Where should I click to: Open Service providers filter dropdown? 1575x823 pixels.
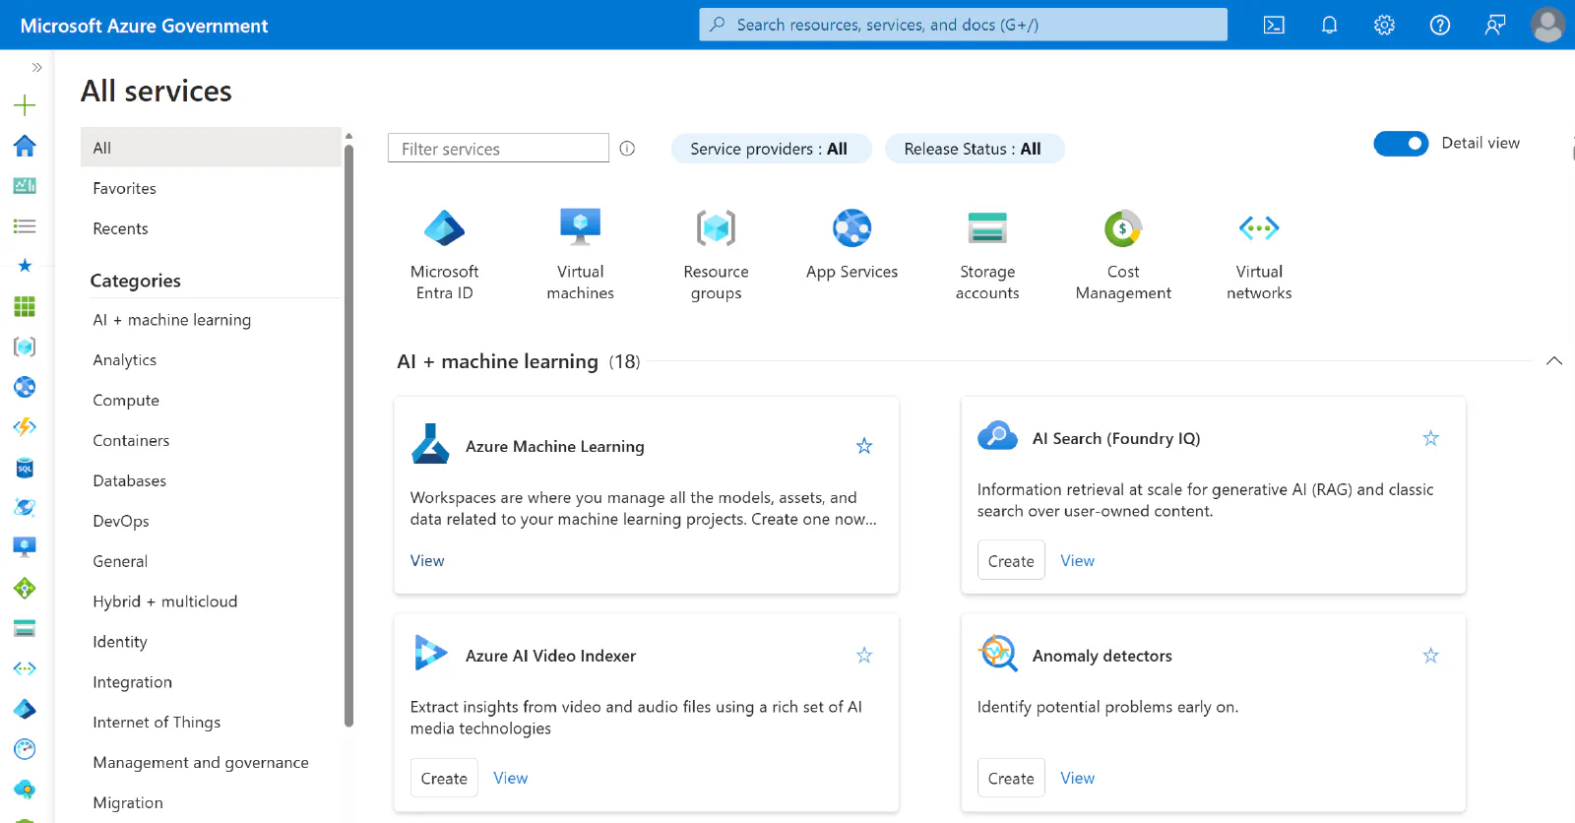coord(771,149)
